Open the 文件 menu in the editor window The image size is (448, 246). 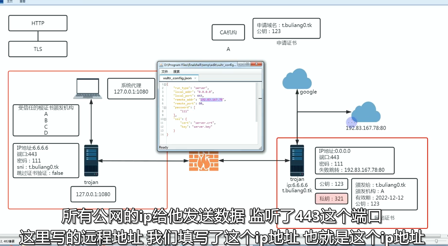click(x=165, y=71)
